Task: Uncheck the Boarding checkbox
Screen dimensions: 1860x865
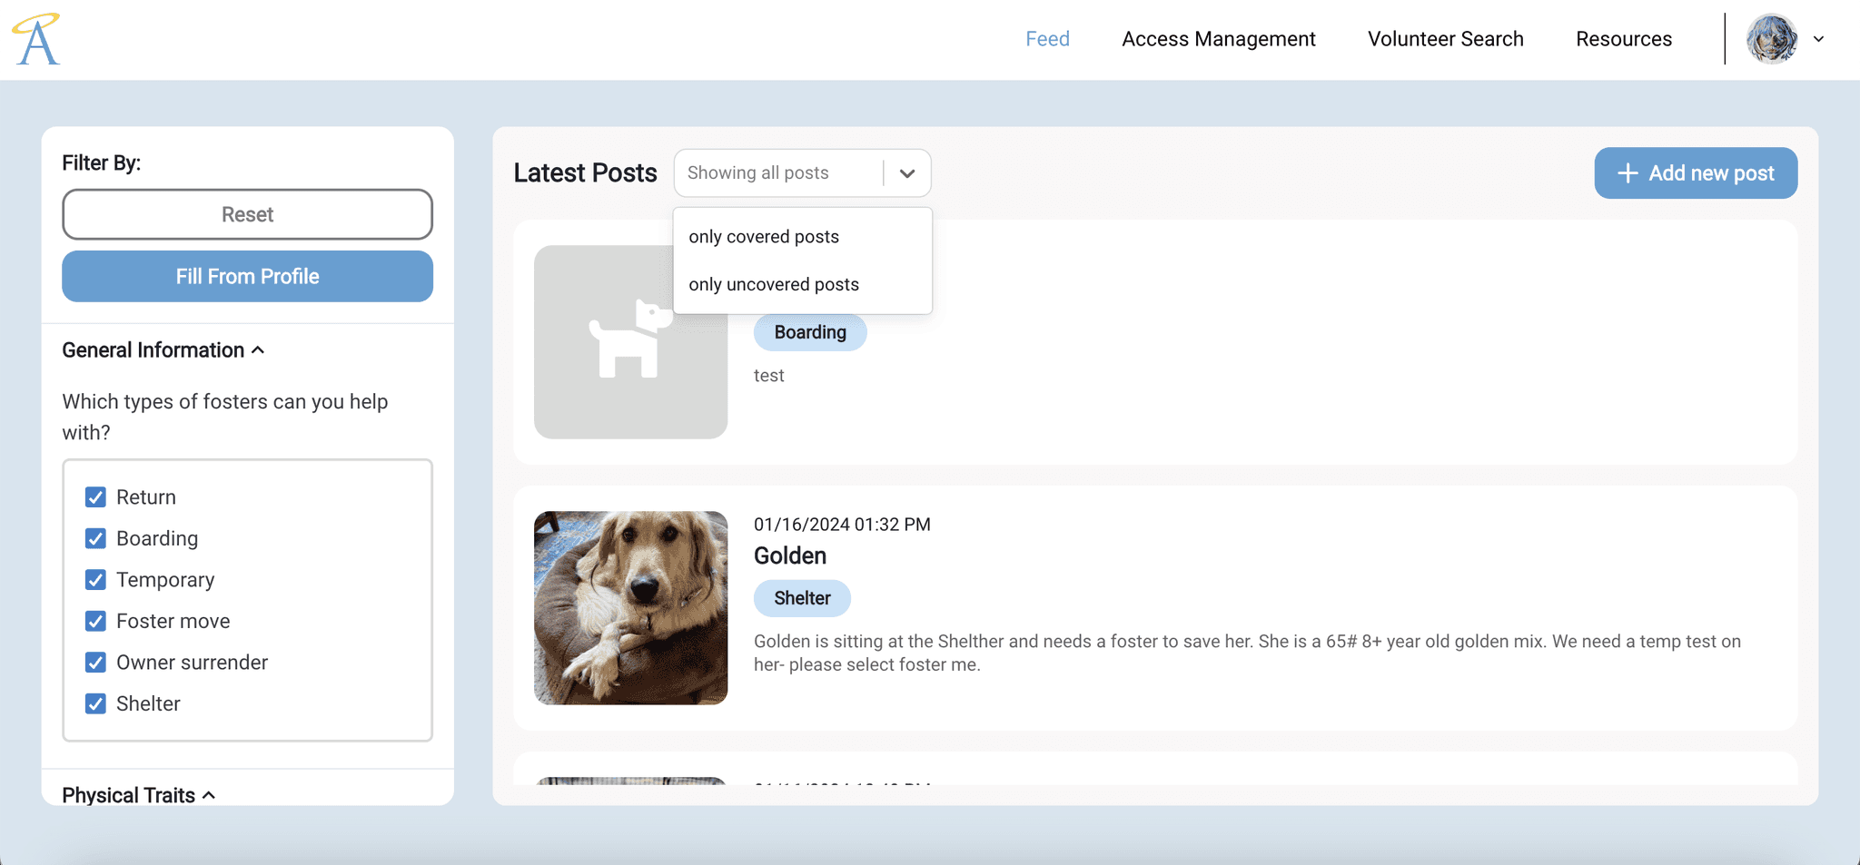Action: (x=95, y=538)
